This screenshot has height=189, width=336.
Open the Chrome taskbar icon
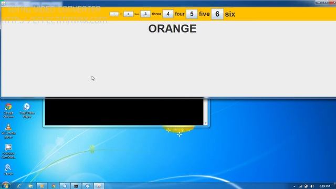tap(54, 186)
